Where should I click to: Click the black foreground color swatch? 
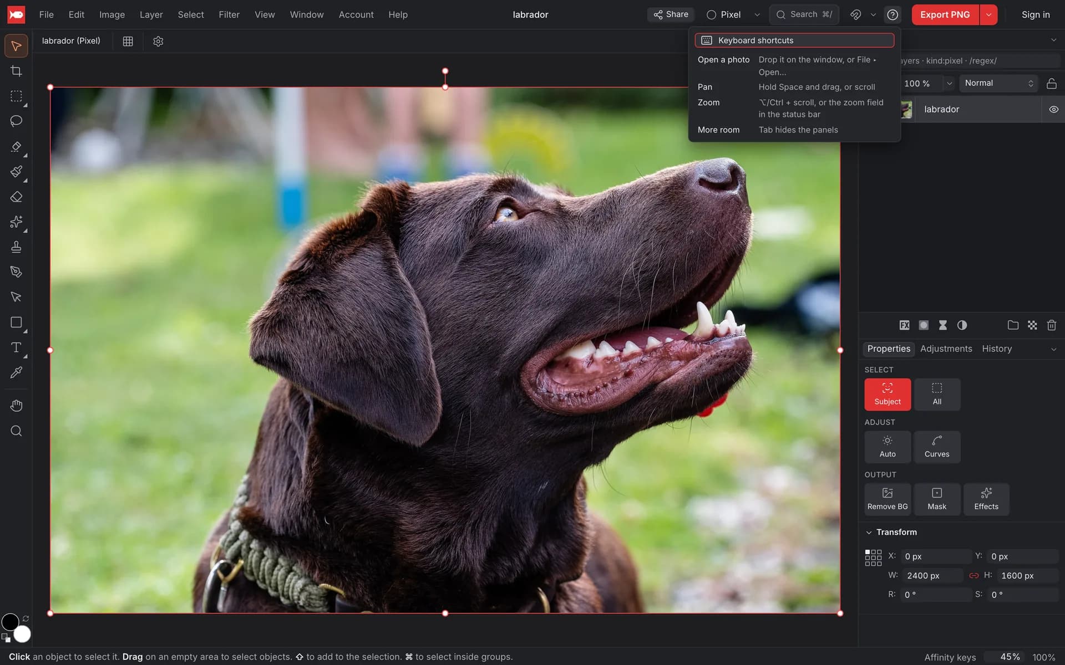coord(10,622)
